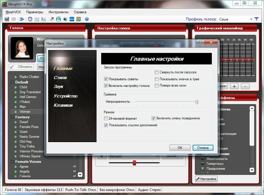Toggle the Гипертонус effect indicator
Viewport: 264px width, 195px height.
pos(203,163)
